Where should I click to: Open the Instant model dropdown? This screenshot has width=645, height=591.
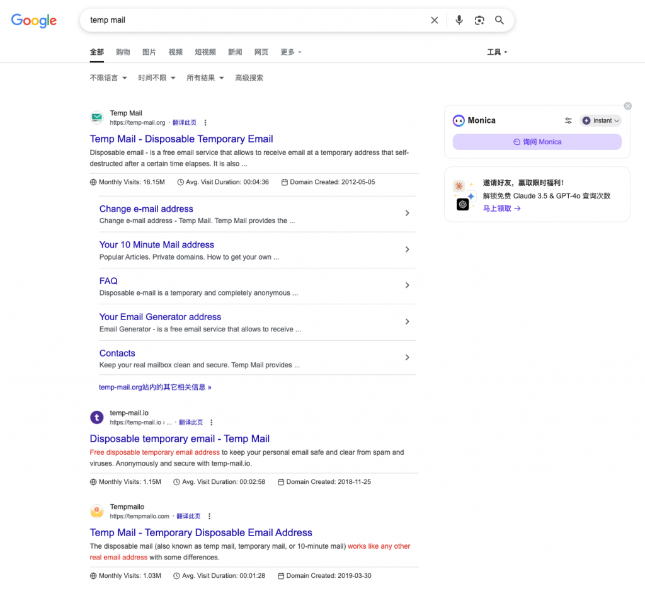(600, 120)
